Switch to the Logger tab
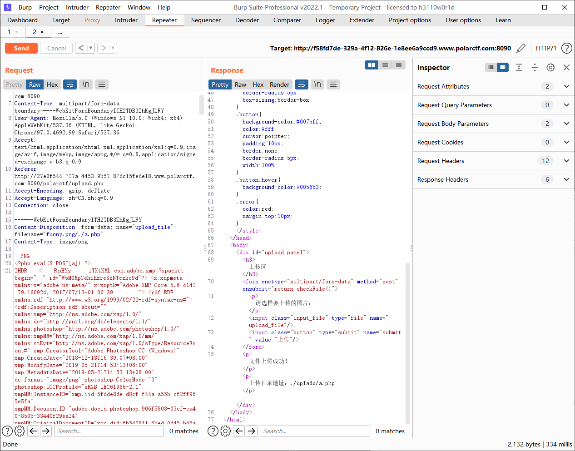This screenshot has width=575, height=451. pos(325,20)
